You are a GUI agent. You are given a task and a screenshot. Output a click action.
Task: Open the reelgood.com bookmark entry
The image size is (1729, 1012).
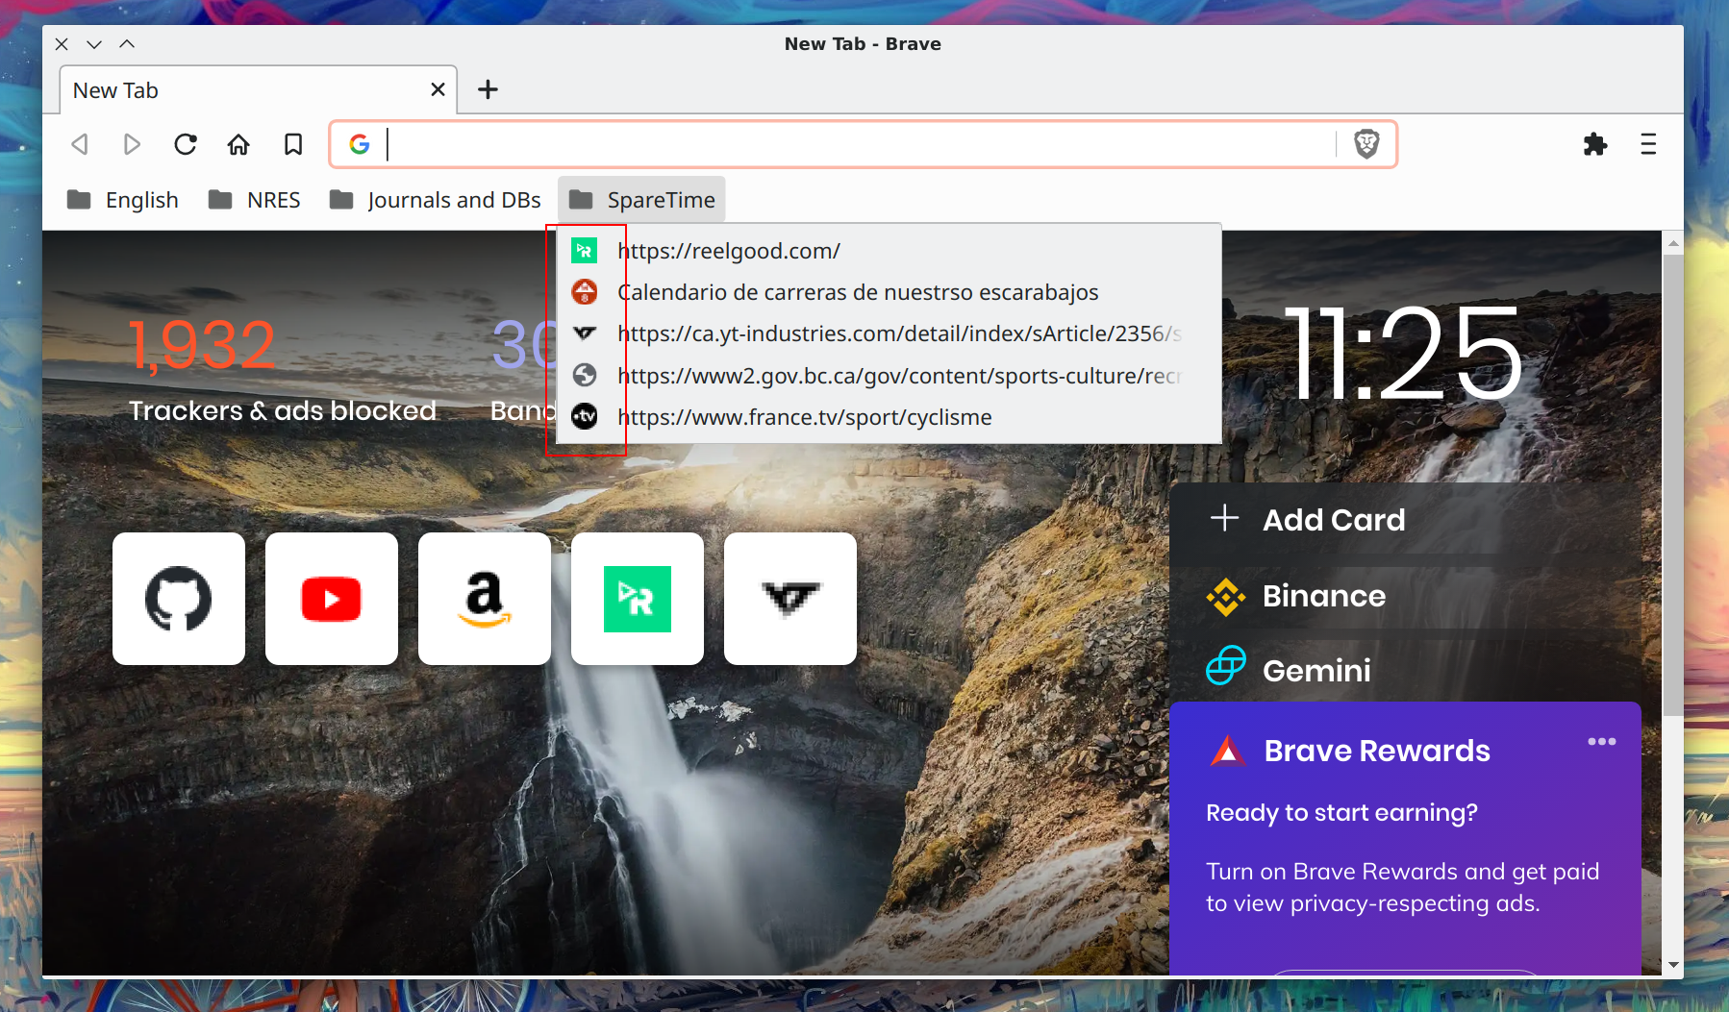pos(890,251)
